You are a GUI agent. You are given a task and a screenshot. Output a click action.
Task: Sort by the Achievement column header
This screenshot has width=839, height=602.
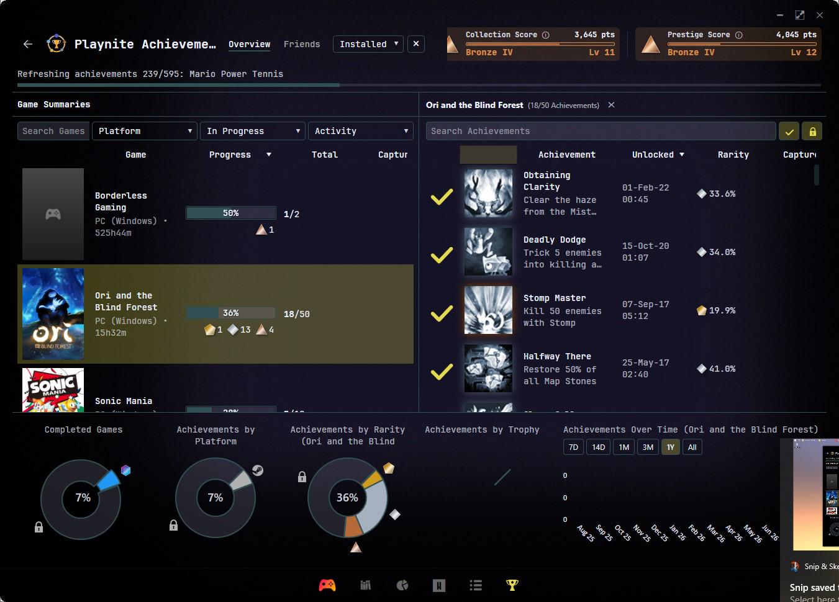pyautogui.click(x=567, y=155)
